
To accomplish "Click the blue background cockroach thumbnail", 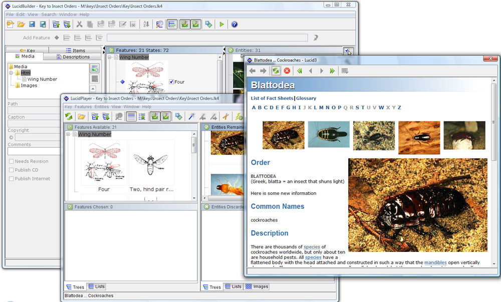I will (329, 134).
